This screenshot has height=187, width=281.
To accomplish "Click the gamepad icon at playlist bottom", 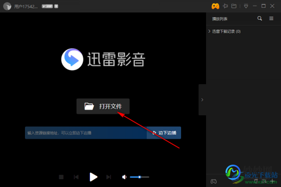I will [x=213, y=181].
